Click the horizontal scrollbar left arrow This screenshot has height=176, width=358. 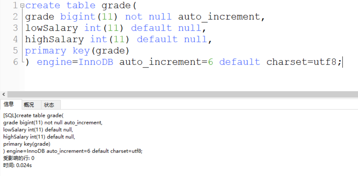click(4, 94)
